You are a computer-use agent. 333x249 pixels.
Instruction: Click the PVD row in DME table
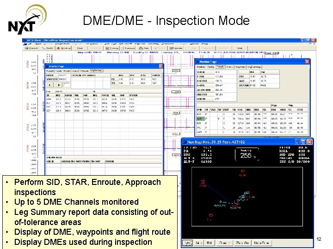pyautogui.click(x=252, y=128)
